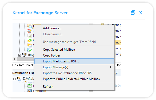This screenshot has height=100, width=156.
Task: Click the horizontal scrollbar left arrow
Action: 14,59
